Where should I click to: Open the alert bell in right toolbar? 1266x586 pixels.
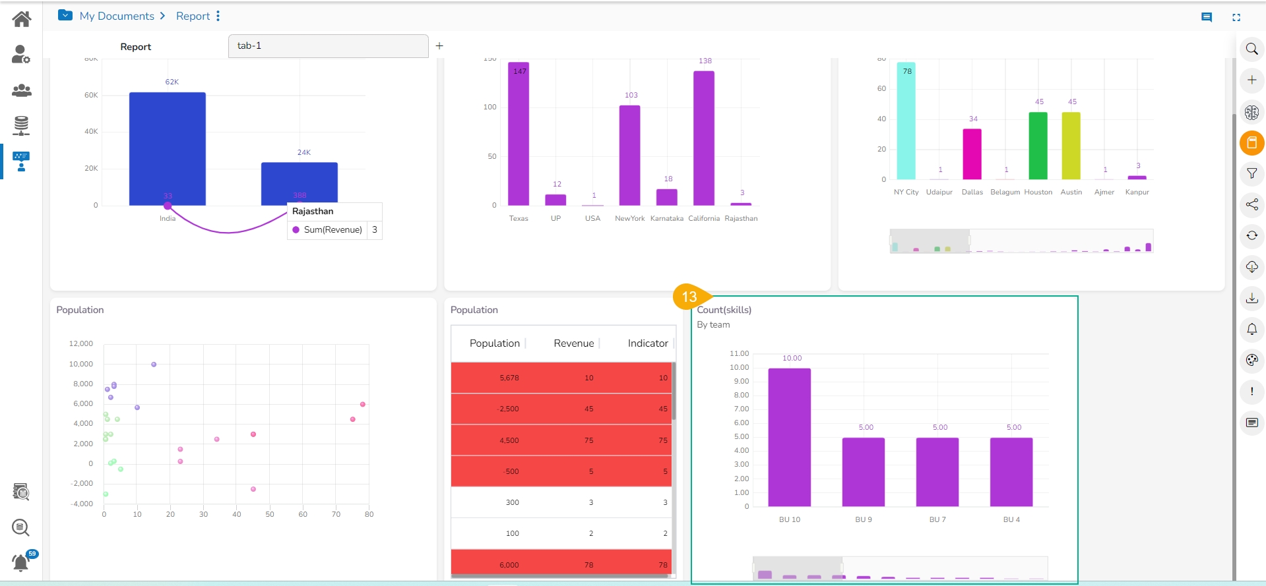(x=1251, y=329)
